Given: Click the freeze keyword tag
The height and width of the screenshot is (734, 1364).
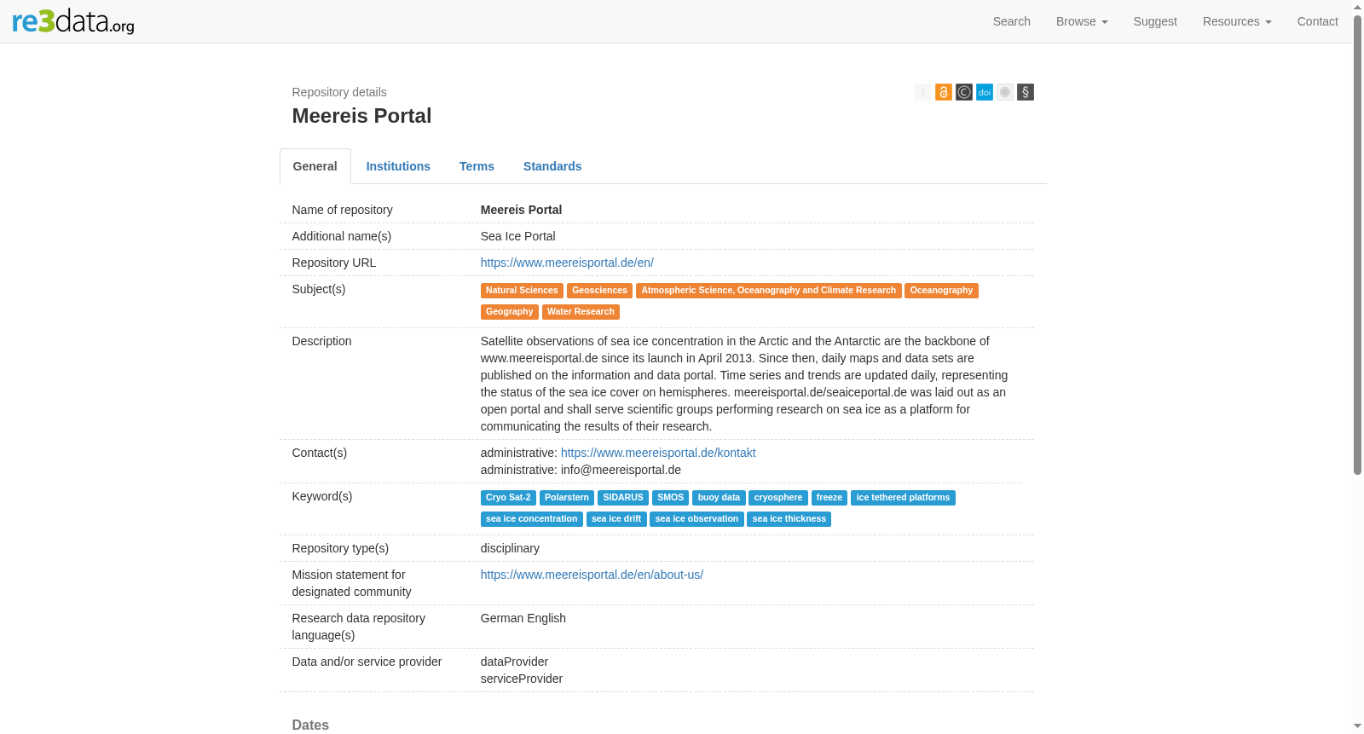Looking at the screenshot, I should (829, 498).
